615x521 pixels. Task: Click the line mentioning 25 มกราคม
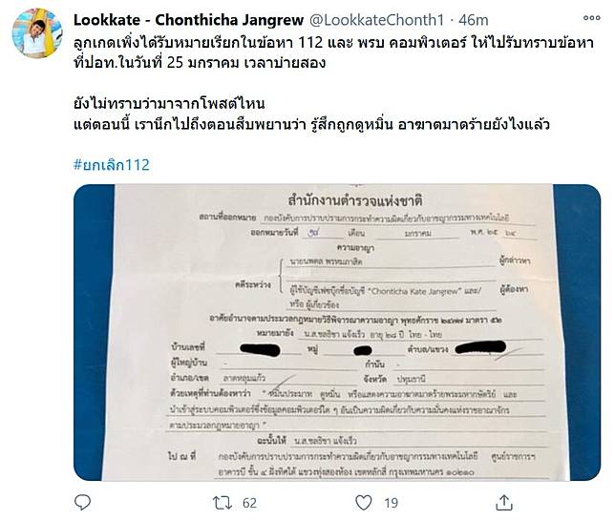tap(200, 63)
